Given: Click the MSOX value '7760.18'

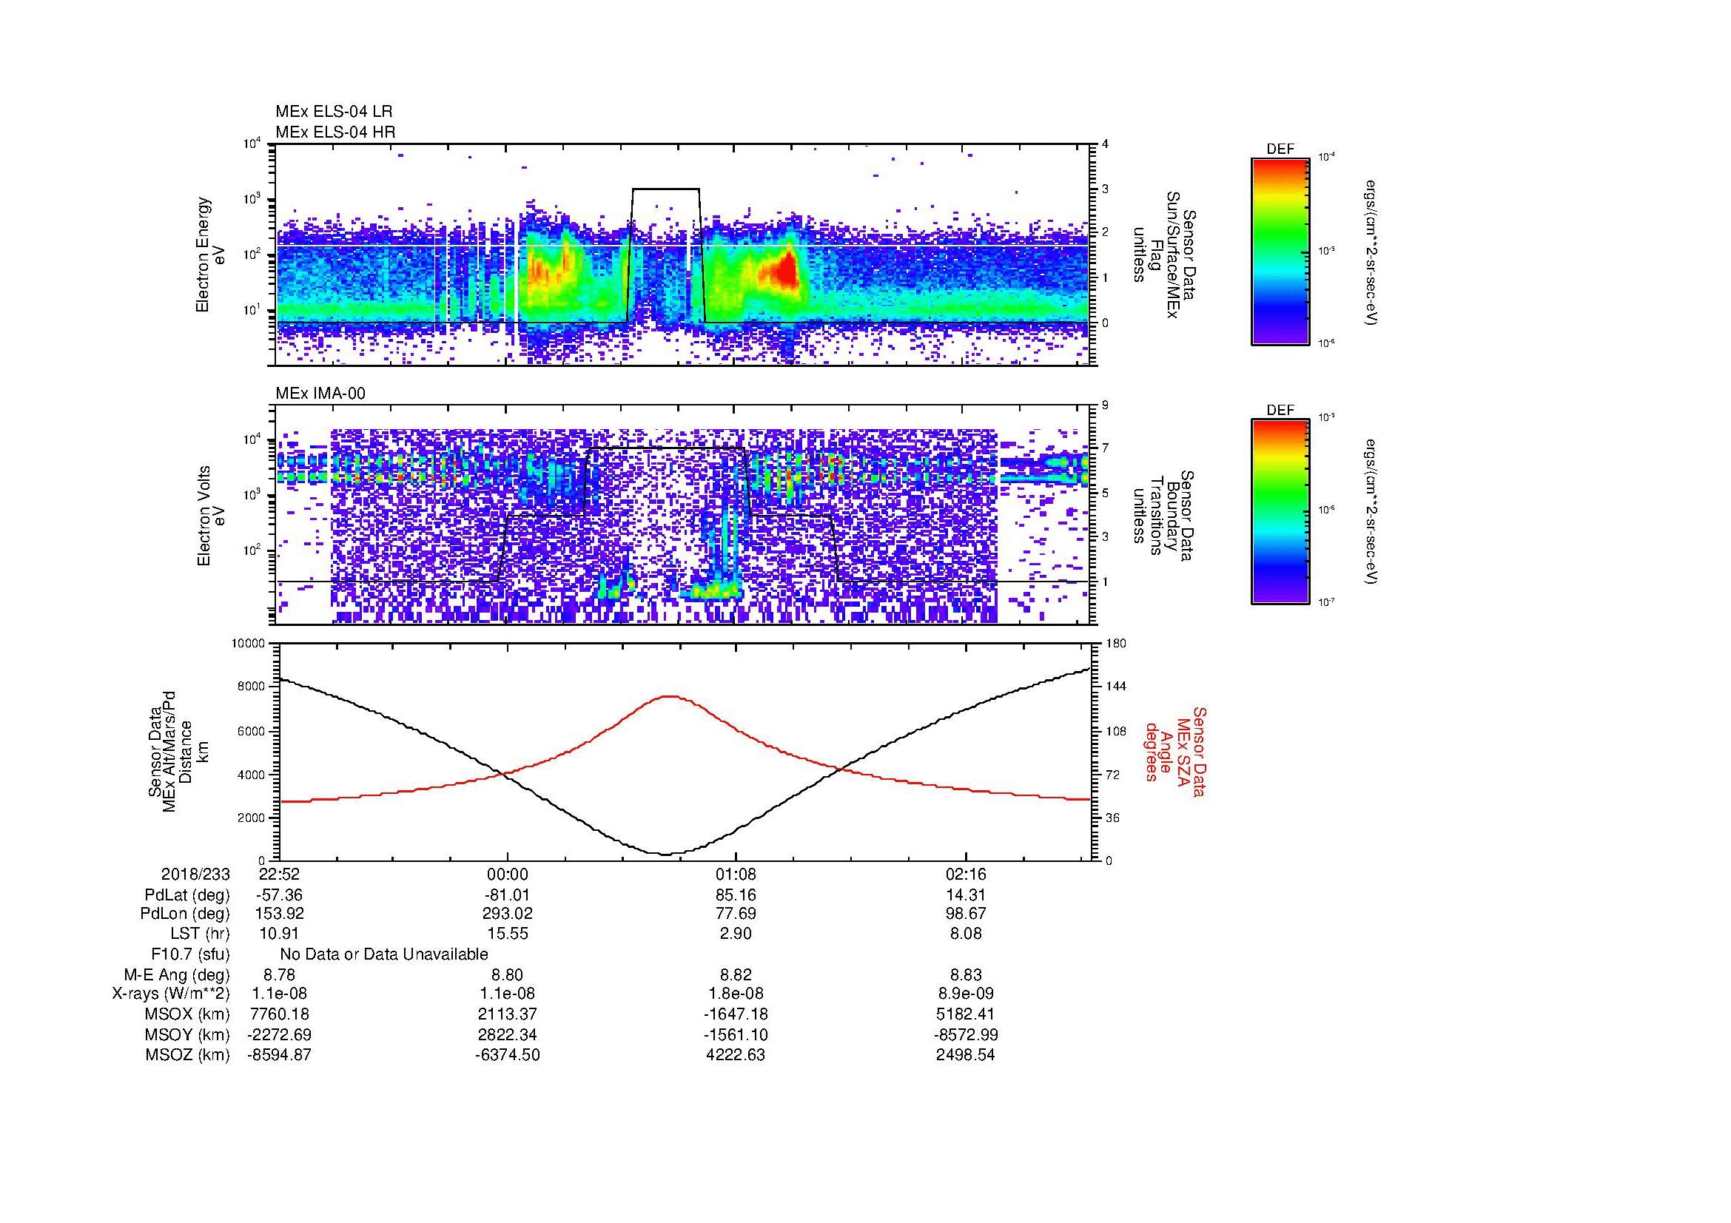Looking at the screenshot, I should pyautogui.click(x=279, y=1014).
